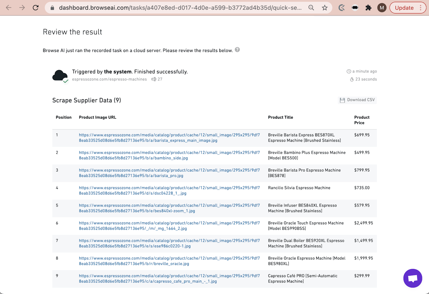Click the $1,499.95 price cell
The width and height of the screenshot is (429, 294).
tap(364, 241)
